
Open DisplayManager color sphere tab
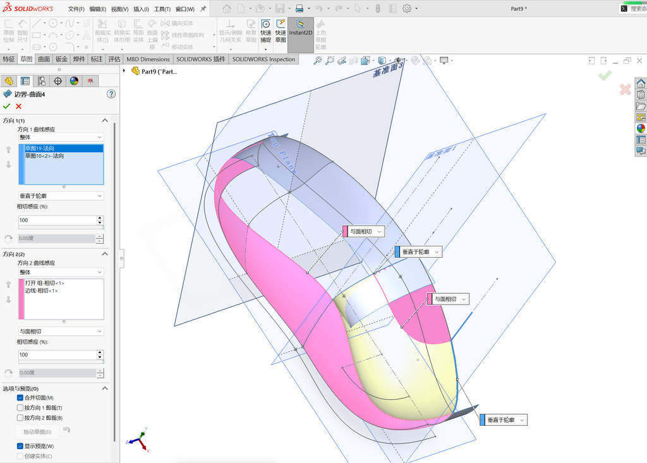pos(74,81)
